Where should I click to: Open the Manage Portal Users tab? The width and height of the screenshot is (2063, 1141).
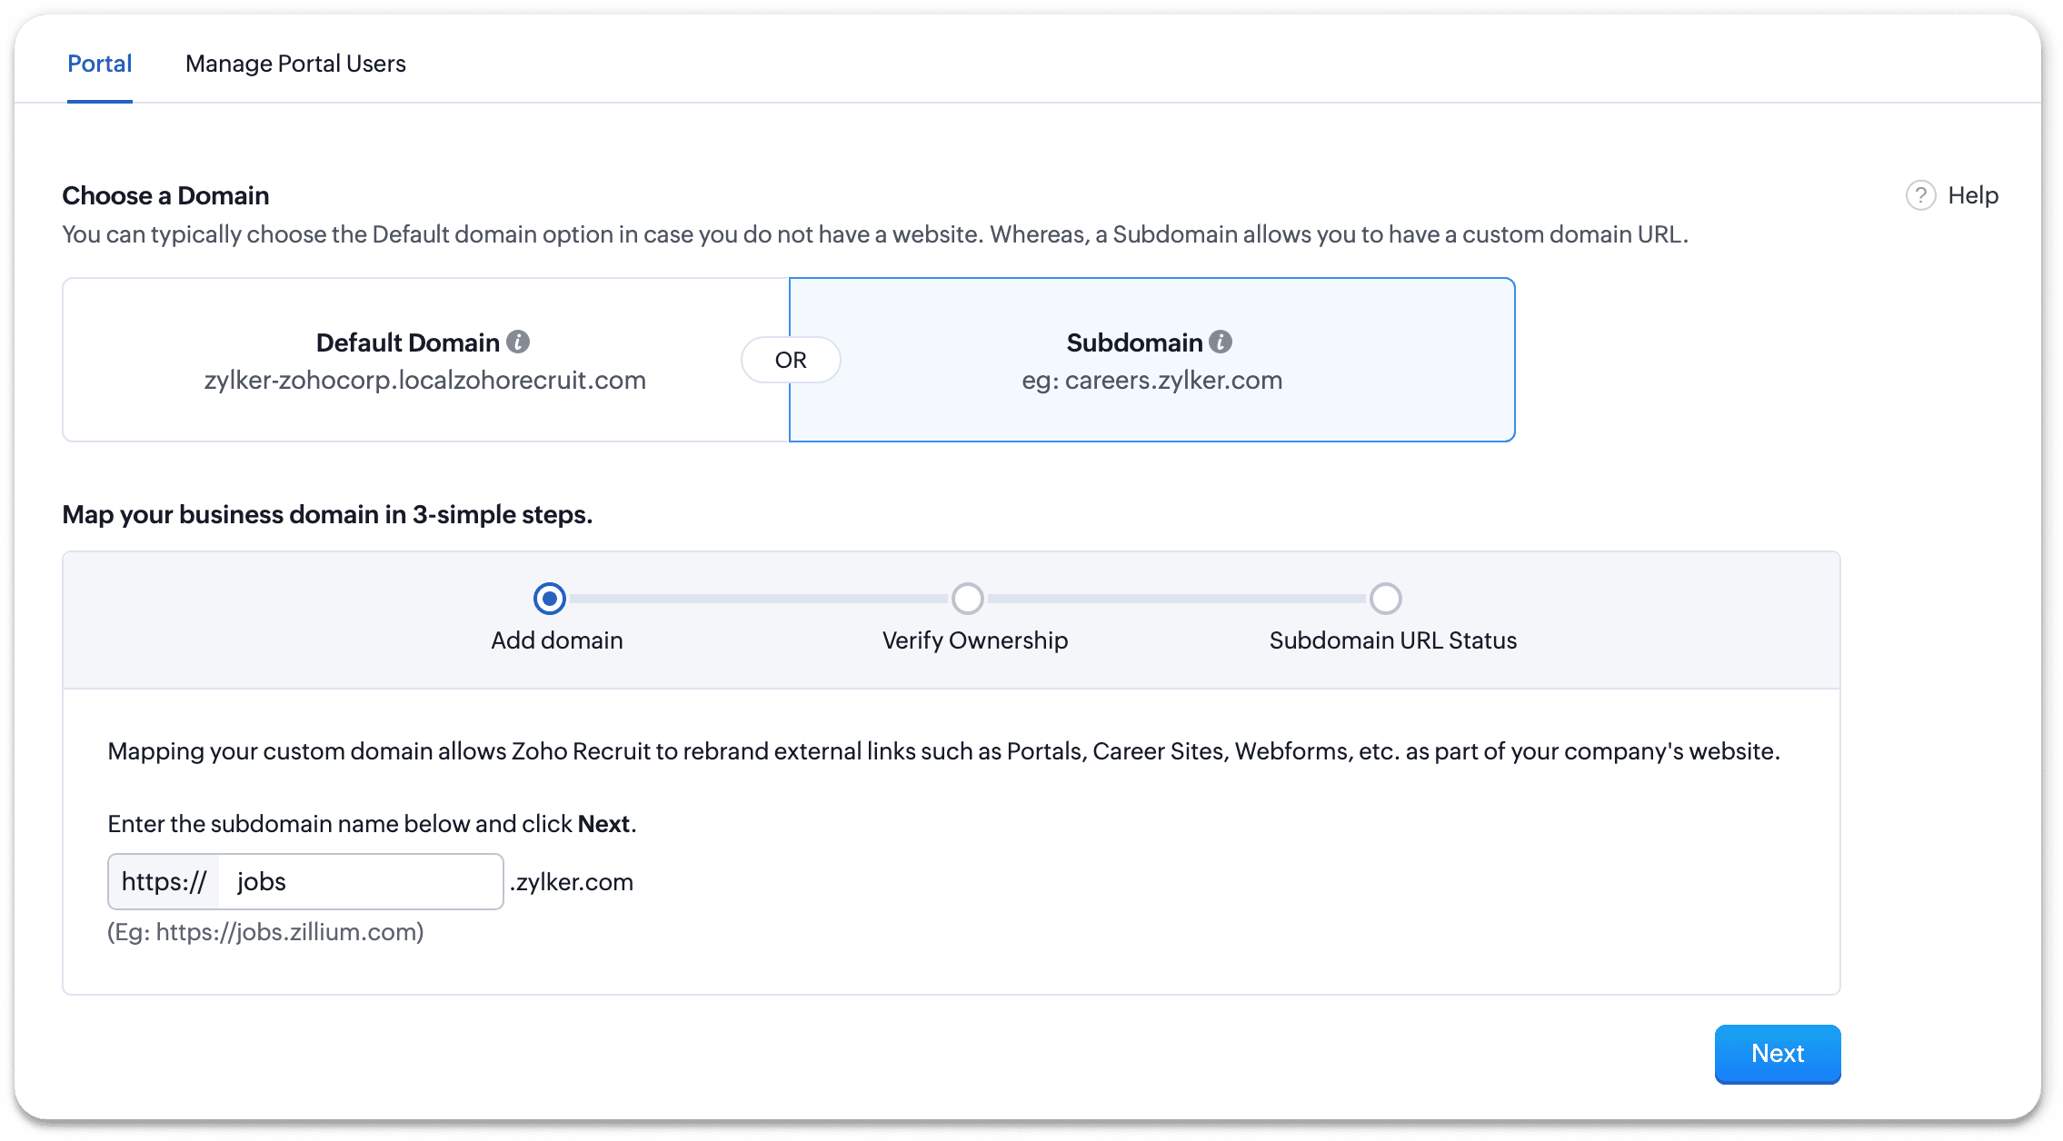click(x=295, y=64)
